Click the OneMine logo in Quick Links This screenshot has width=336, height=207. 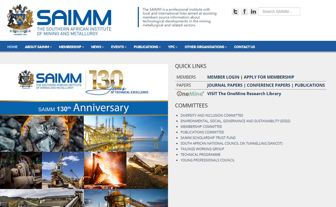tap(190, 94)
